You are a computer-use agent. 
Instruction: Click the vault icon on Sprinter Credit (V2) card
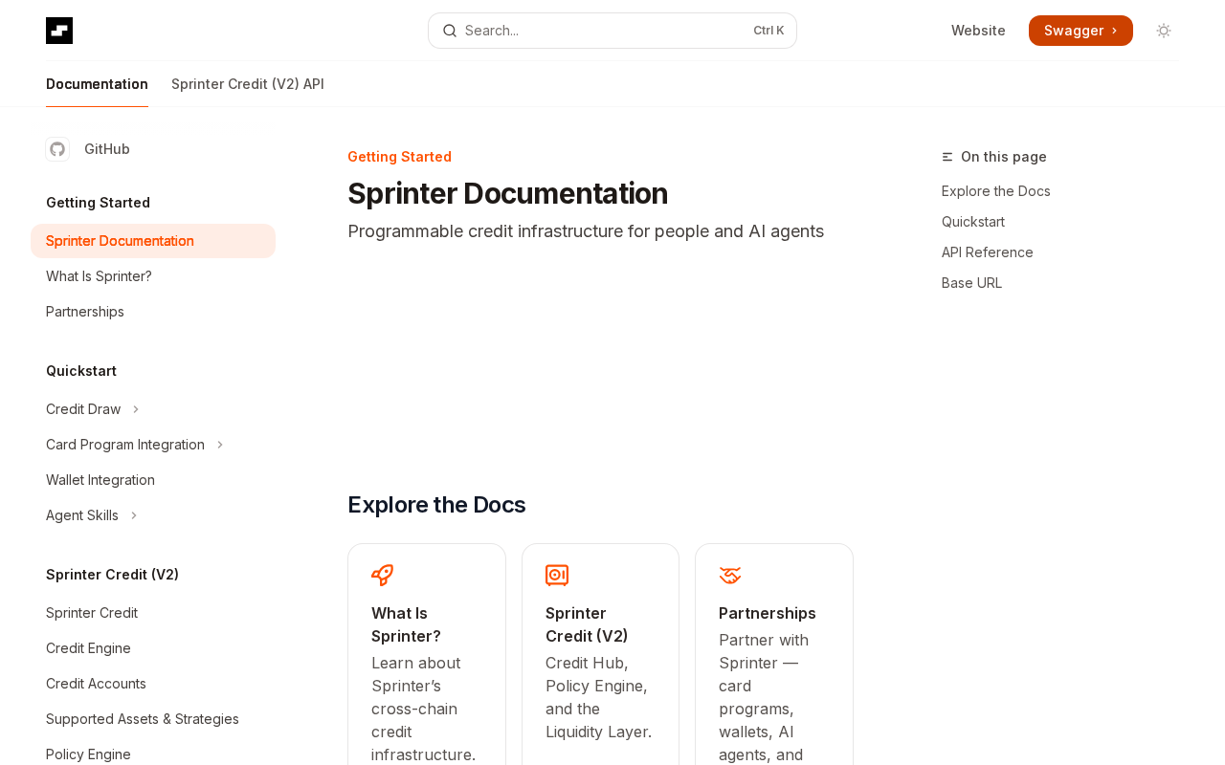pyautogui.click(x=557, y=575)
